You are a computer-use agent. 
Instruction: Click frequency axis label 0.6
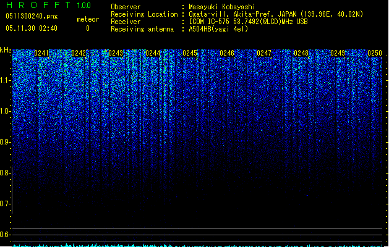[x=5, y=235]
